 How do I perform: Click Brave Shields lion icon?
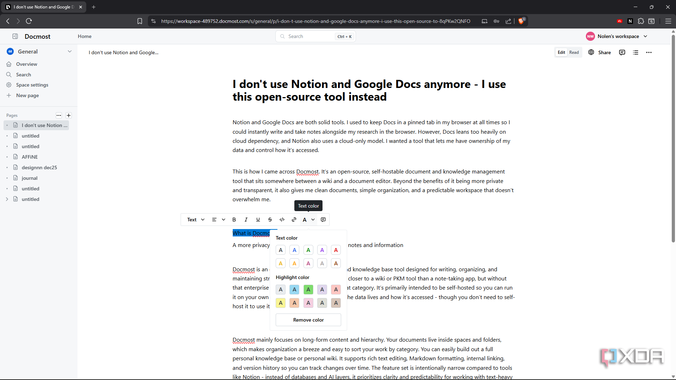pos(521,21)
